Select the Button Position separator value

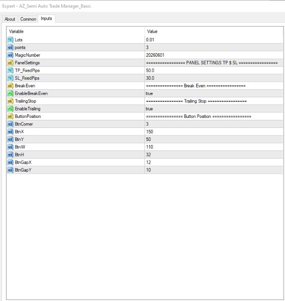coord(199,116)
